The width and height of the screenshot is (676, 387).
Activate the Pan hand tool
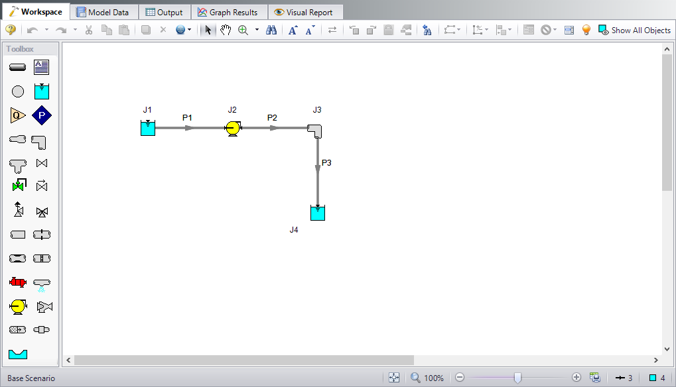(x=226, y=30)
